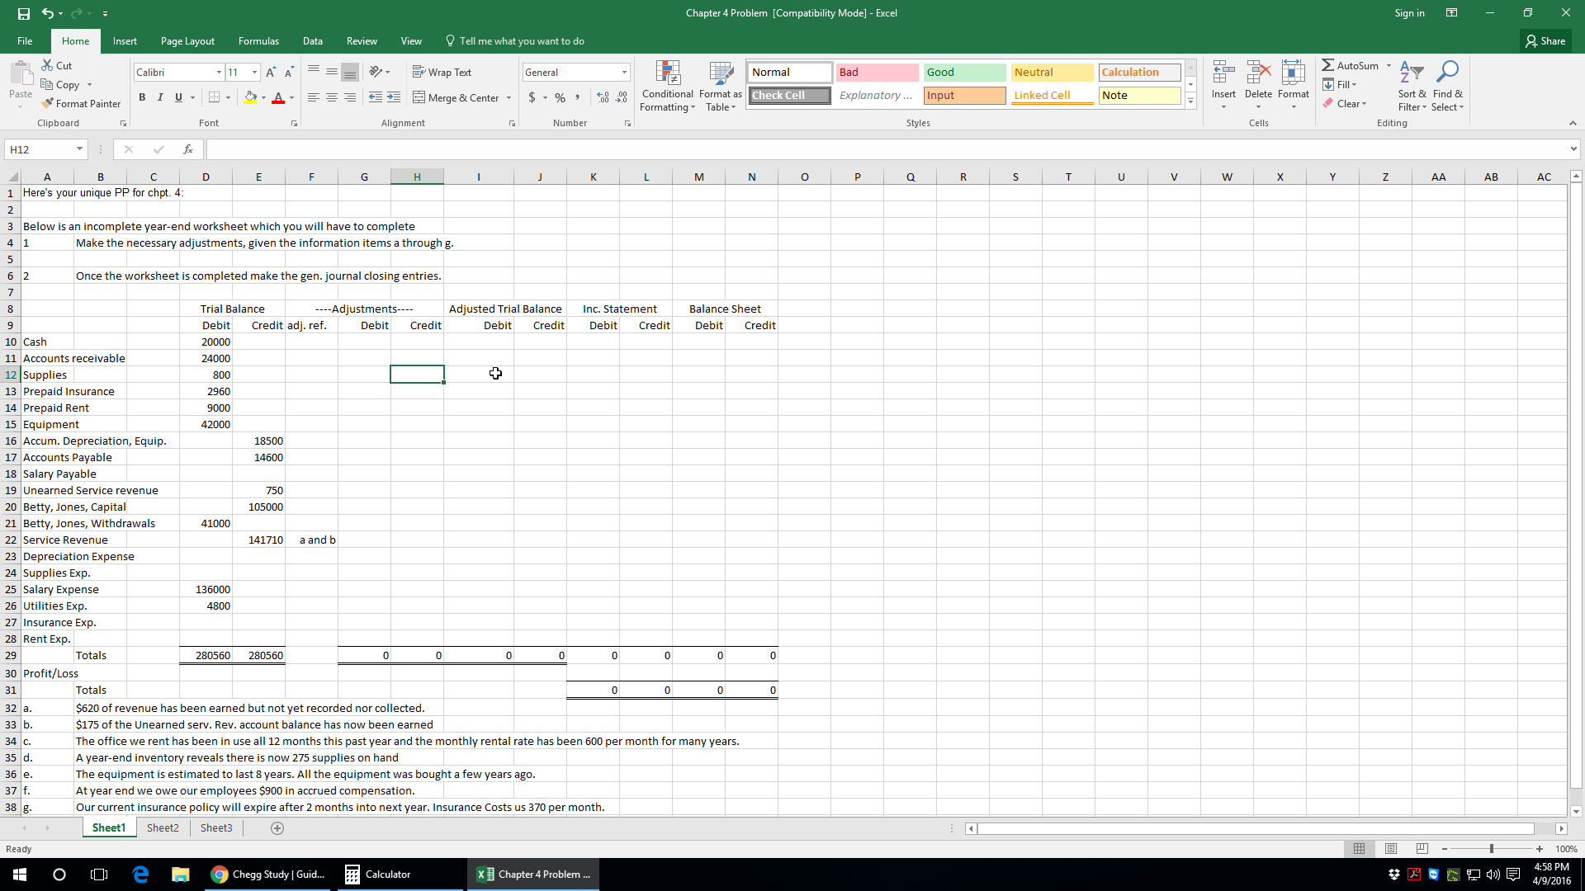Apply the Good cell style
Image resolution: width=1585 pixels, height=891 pixels.
pos(964,73)
